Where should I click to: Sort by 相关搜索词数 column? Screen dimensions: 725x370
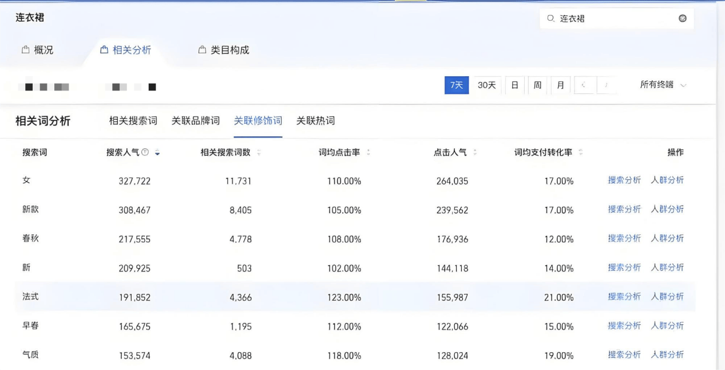(x=259, y=152)
